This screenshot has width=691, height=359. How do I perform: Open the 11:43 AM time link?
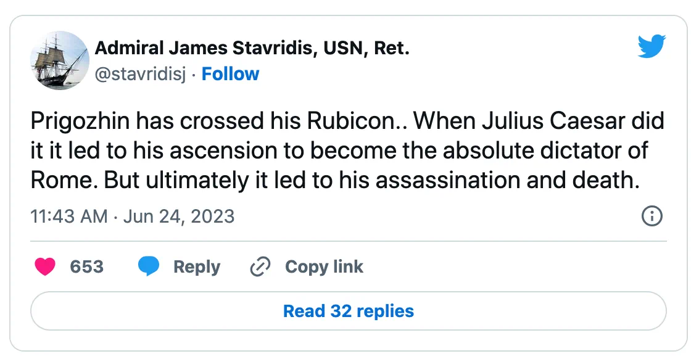68,217
